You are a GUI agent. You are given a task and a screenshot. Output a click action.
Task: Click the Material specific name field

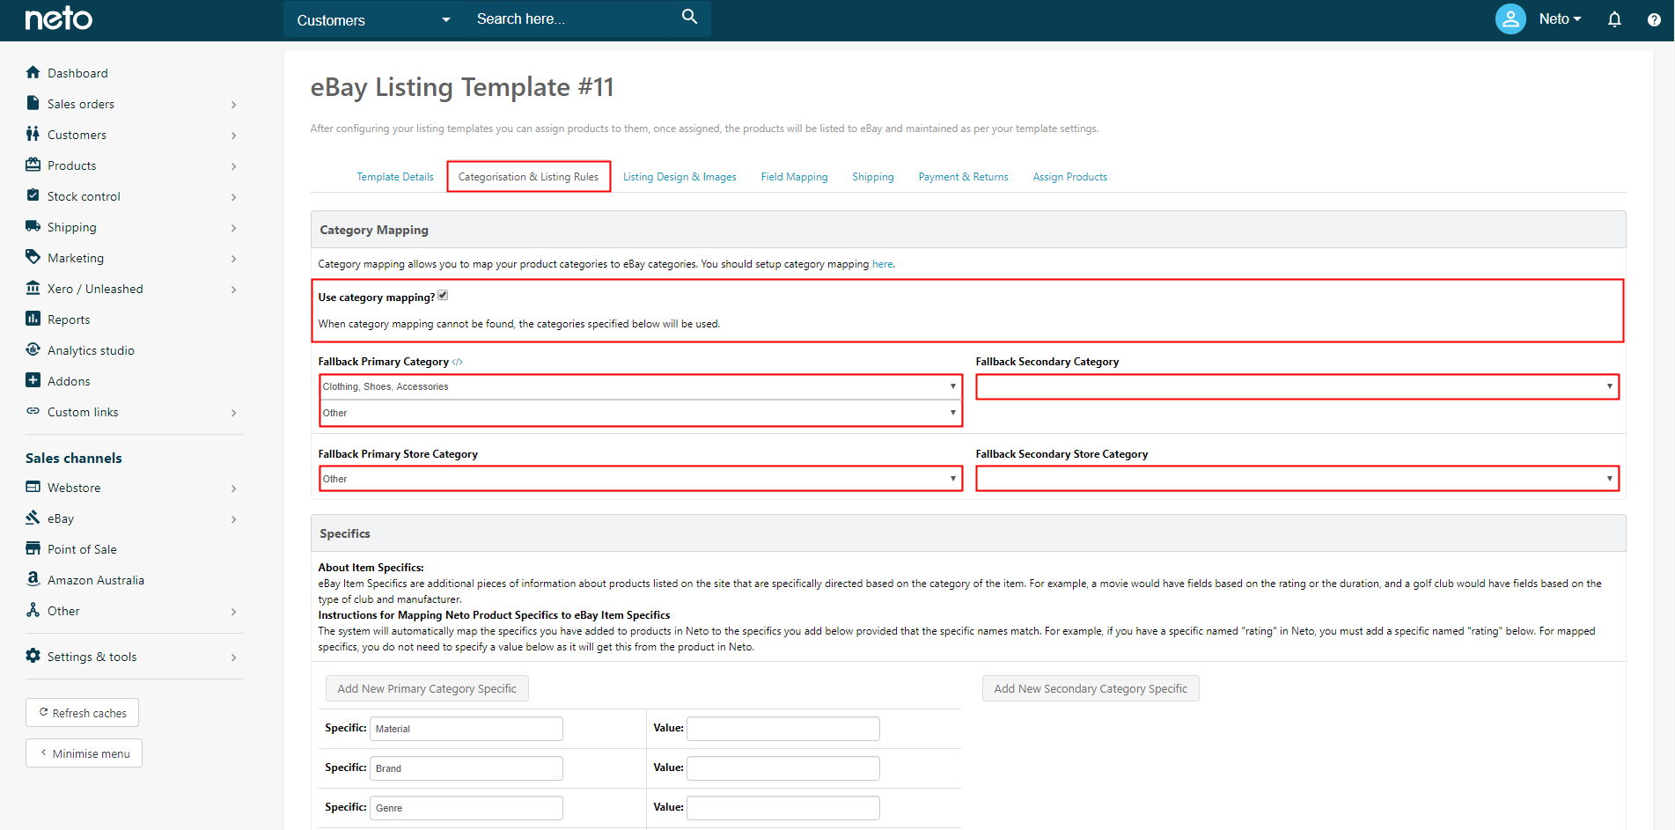coord(467,729)
